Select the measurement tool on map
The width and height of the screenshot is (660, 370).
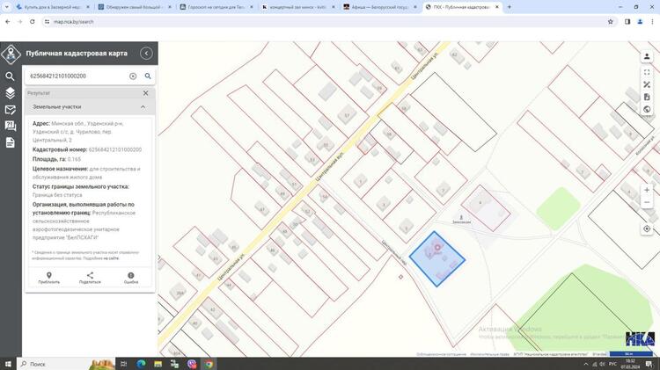[x=647, y=84]
